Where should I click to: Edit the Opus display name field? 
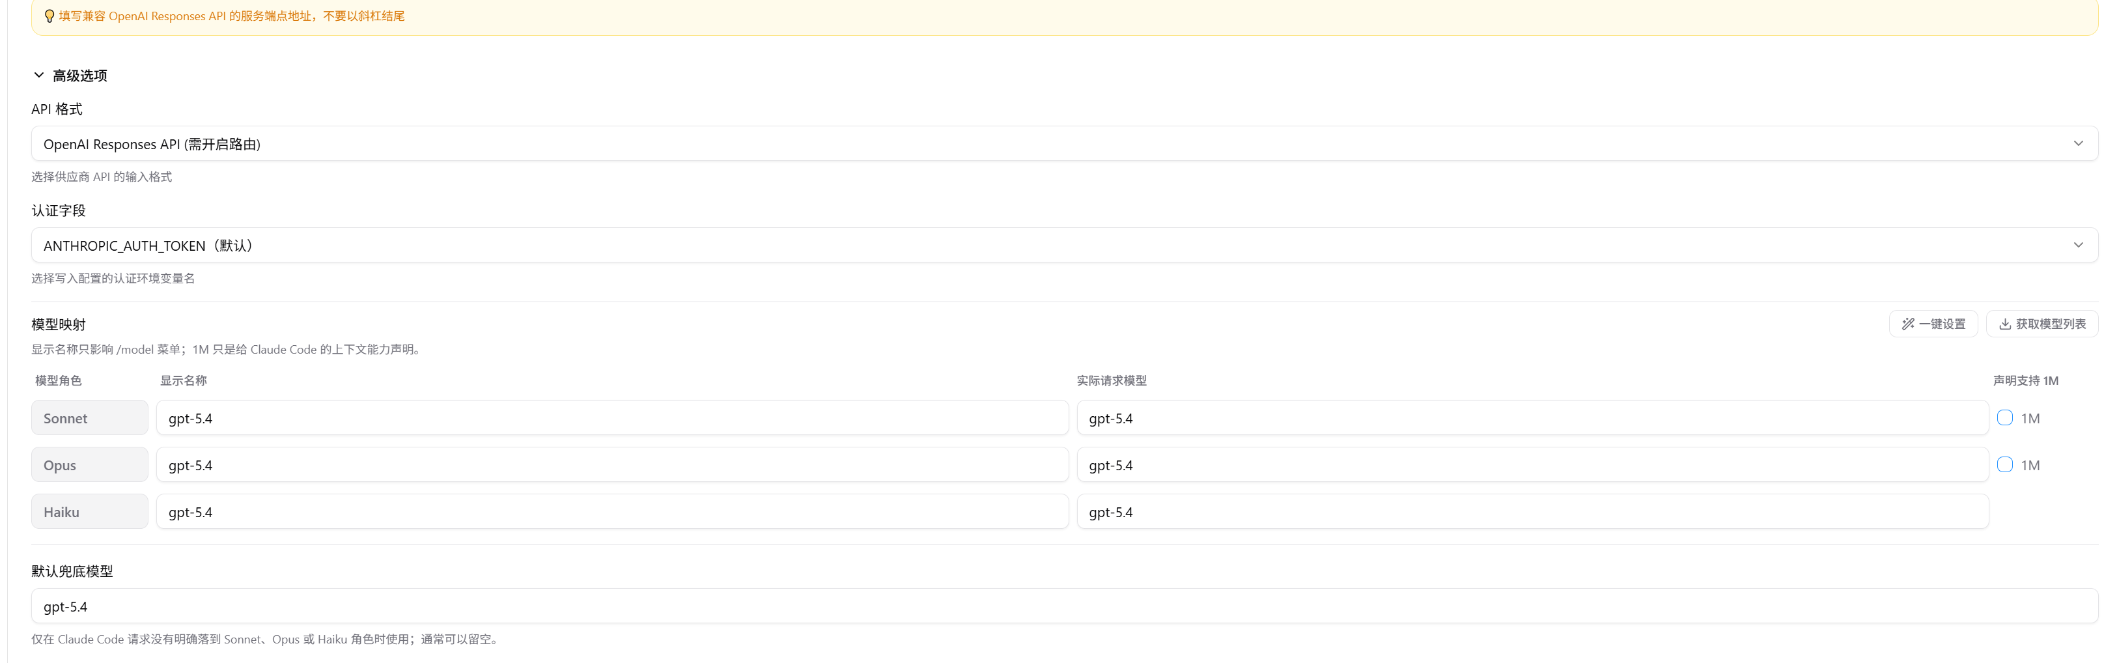point(612,465)
